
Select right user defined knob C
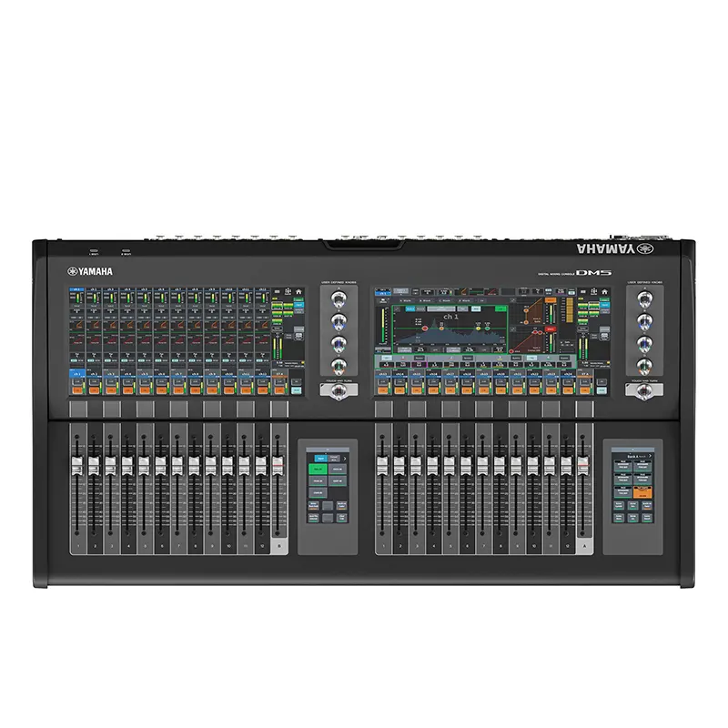pyautogui.click(x=644, y=344)
